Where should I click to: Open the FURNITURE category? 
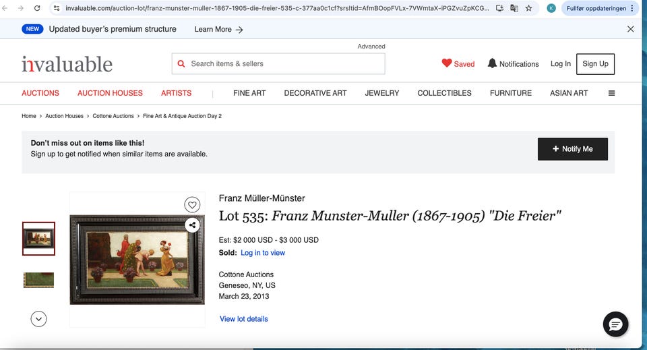pyautogui.click(x=511, y=93)
